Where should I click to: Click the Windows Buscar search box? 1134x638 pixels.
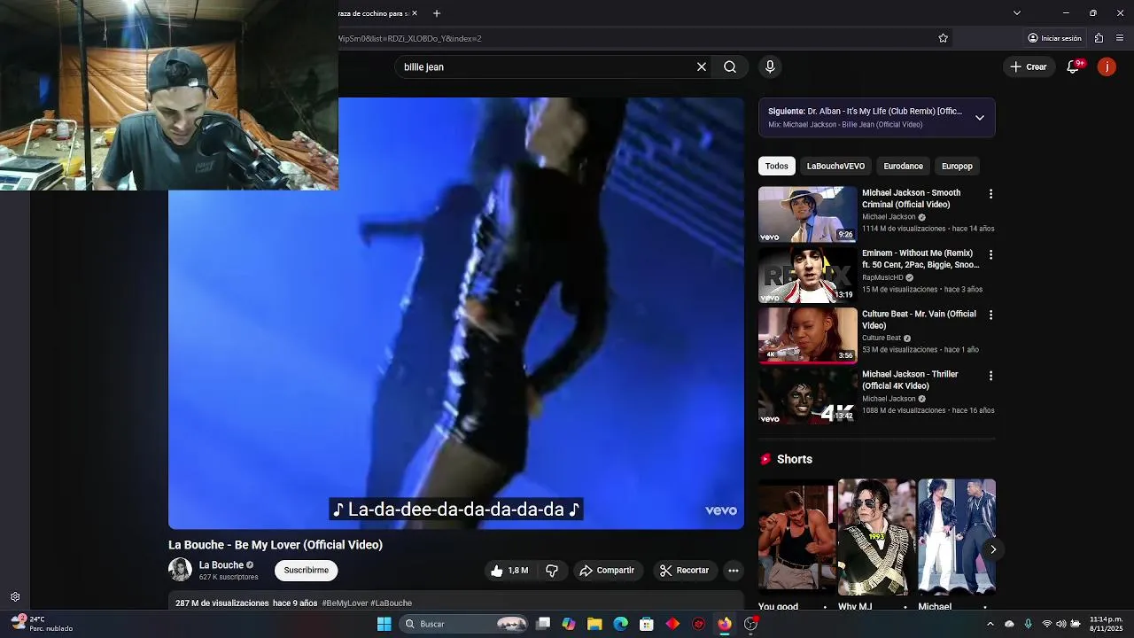pyautogui.click(x=464, y=624)
